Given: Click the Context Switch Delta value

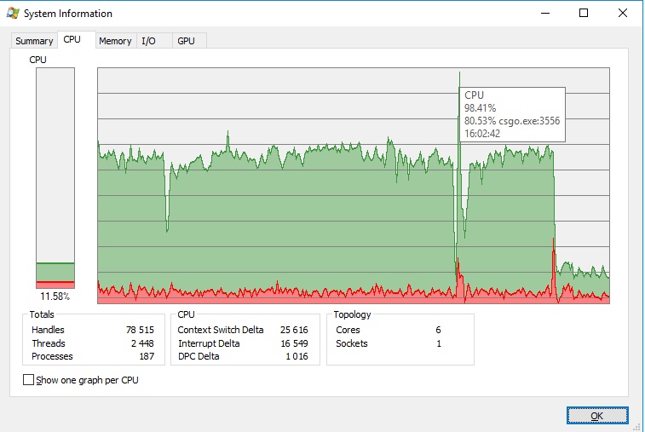Looking at the screenshot, I should (x=294, y=330).
